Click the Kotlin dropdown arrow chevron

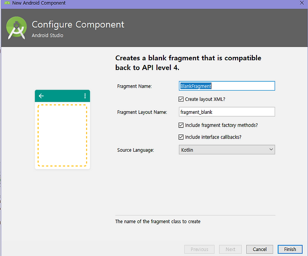271,150
